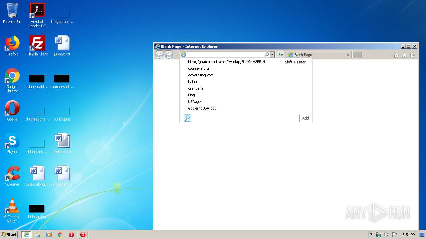
Task: Open the Start menu
Action: point(9,235)
